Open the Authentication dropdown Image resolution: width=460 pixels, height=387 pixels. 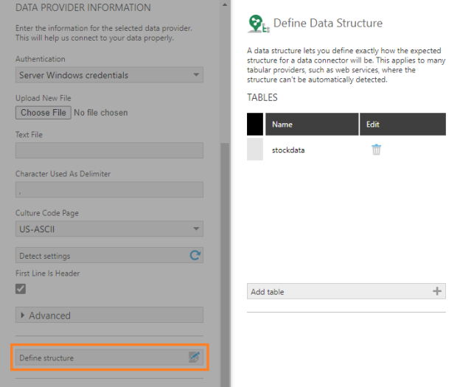[109, 75]
